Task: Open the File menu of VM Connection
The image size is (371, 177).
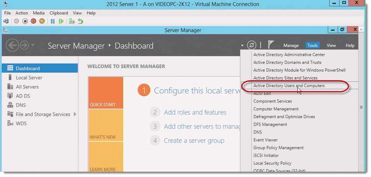Action: 7,13
